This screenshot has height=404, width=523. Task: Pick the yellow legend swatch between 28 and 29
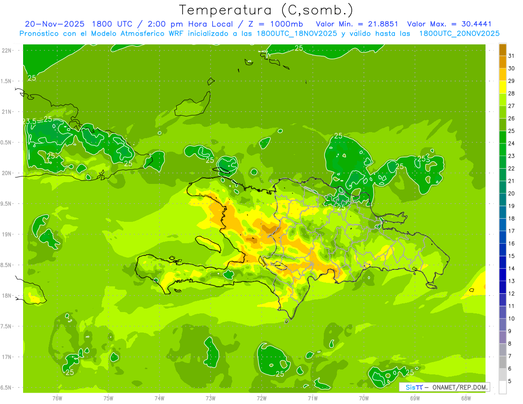tap(503, 87)
